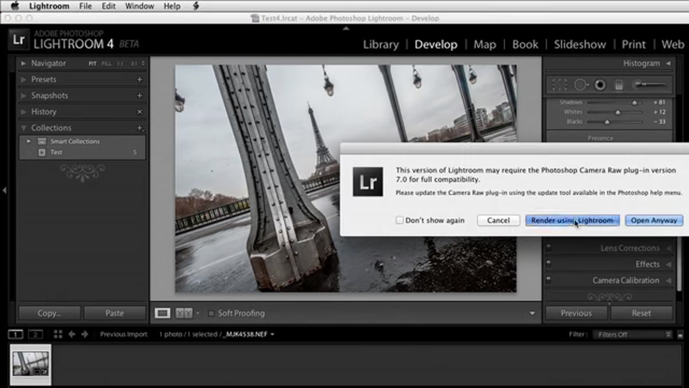Enable the Soft Proofing checkbox
Viewport: 689px width, 388px height.
coord(211,313)
